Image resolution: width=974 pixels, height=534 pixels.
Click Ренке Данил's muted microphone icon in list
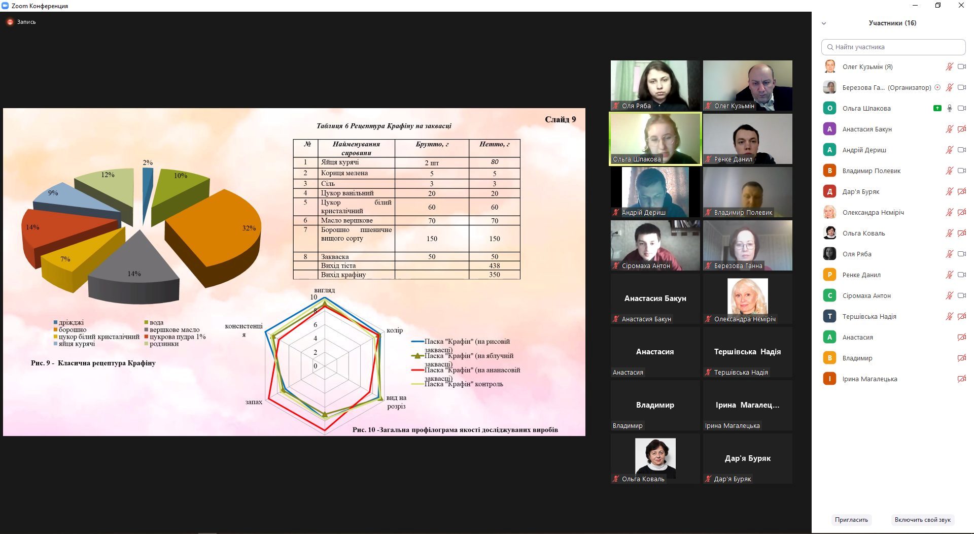949,275
